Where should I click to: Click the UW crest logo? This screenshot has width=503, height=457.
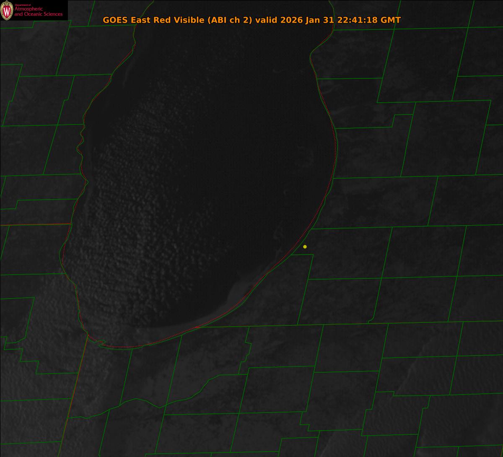click(7, 10)
